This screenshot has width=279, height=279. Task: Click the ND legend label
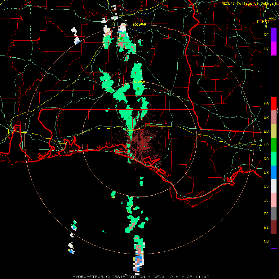pos(266,241)
